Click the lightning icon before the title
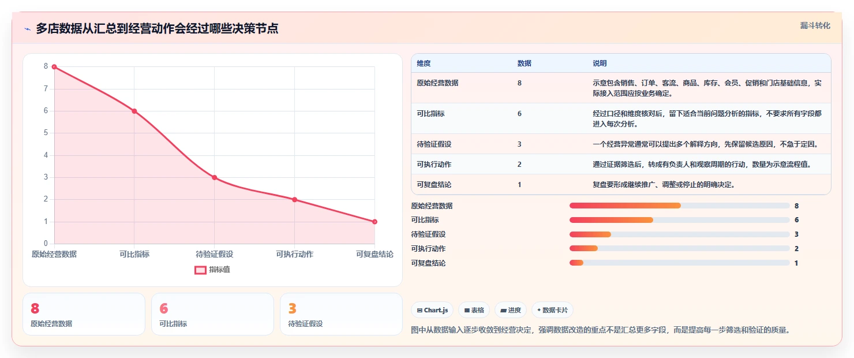The height and width of the screenshot is (358, 854). point(27,29)
